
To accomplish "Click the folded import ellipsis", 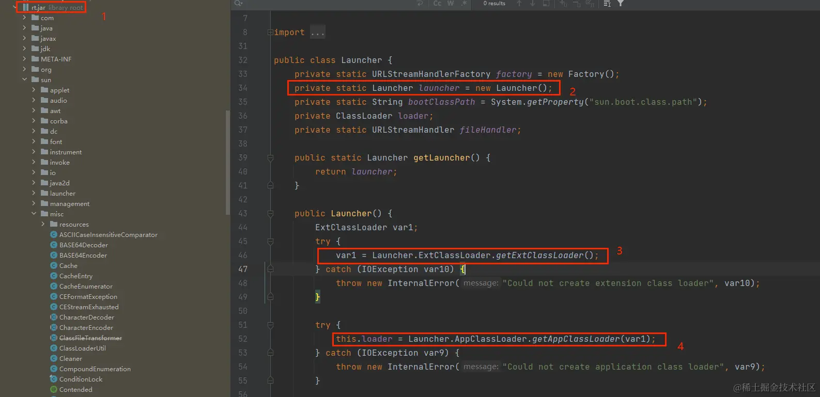I will tap(318, 32).
